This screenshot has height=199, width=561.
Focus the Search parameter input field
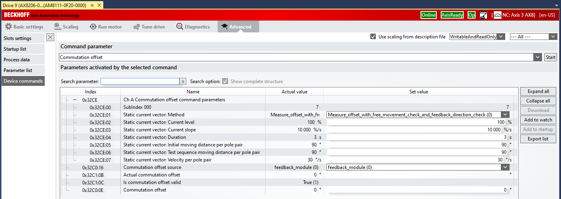pos(140,81)
